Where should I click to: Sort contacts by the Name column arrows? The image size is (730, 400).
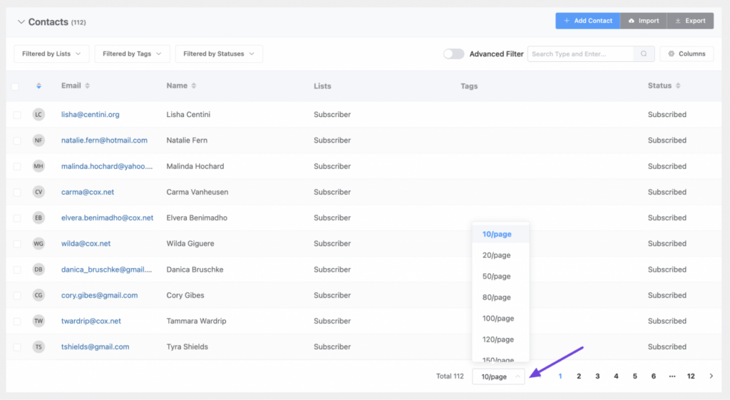[x=194, y=86]
